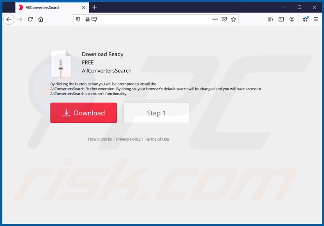Open the Privacy Policy link
Viewport: 324px width, 226px height.
point(128,139)
